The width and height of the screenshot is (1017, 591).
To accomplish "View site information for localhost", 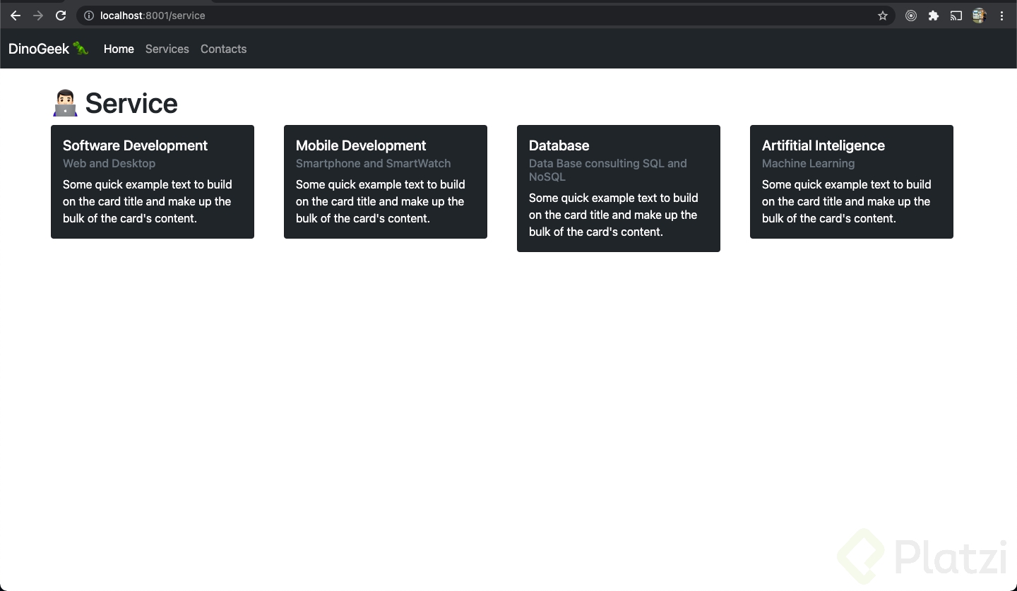I will (x=89, y=16).
